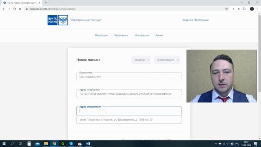This screenshot has height=147, width=261.
Task: Open Word from taskbar
Action: 88,143
